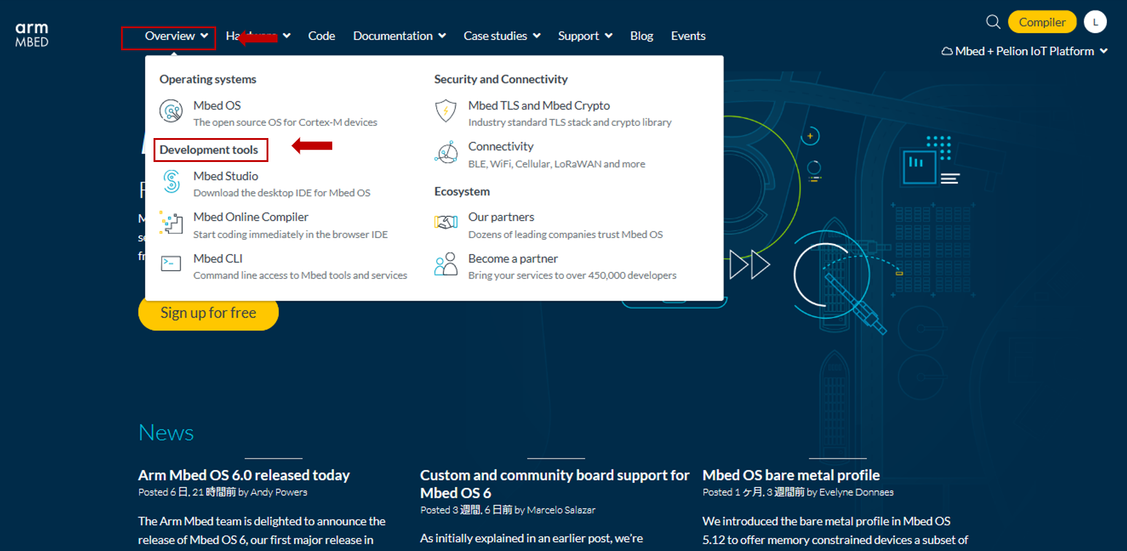Go to the Events page
The image size is (1127, 551).
pyautogui.click(x=688, y=36)
